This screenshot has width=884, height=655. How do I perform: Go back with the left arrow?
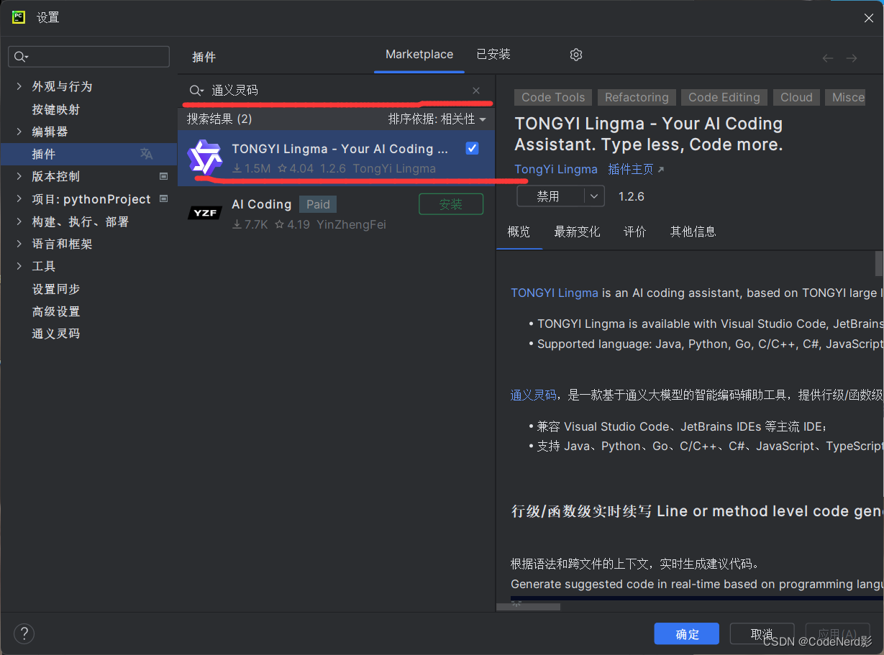[x=828, y=58]
